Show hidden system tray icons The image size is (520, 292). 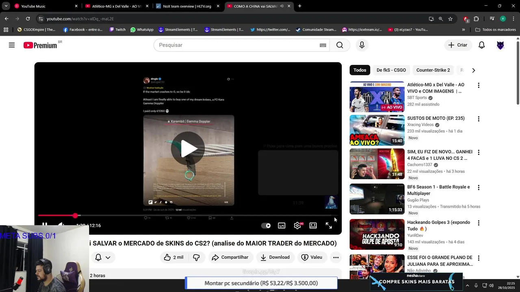467,286
